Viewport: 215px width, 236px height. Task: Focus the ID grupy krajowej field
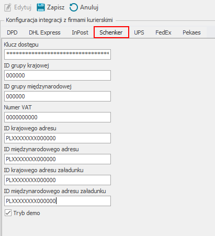[58, 75]
